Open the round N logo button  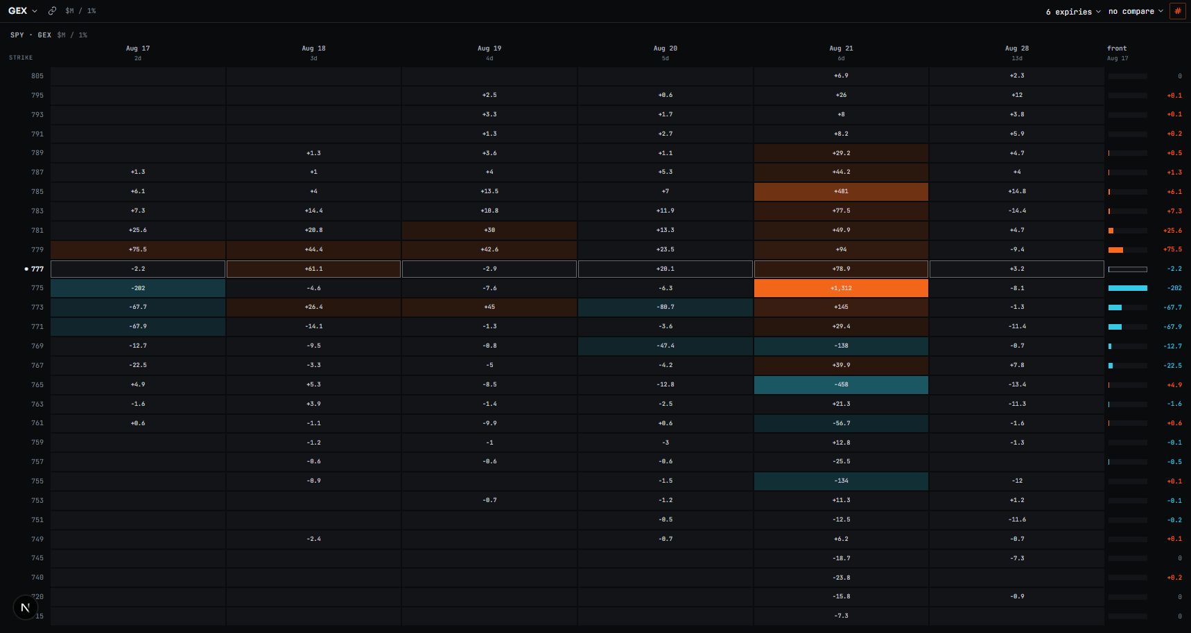tap(25, 607)
